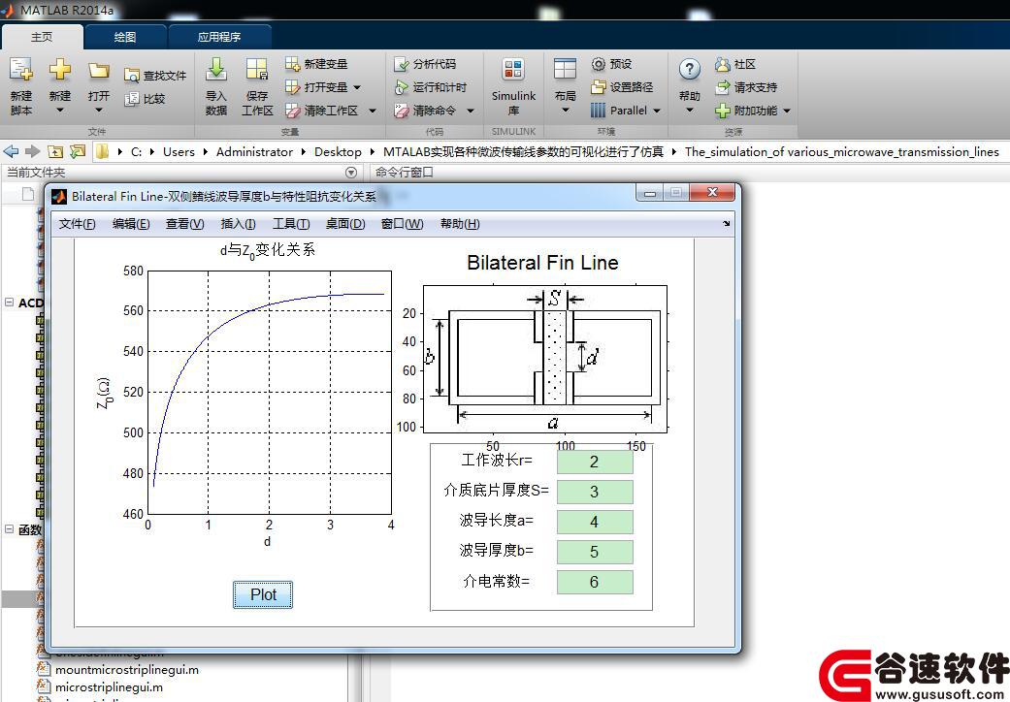1010x702 pixels.
Task: Click the 波导厚度b input field
Action: click(595, 552)
